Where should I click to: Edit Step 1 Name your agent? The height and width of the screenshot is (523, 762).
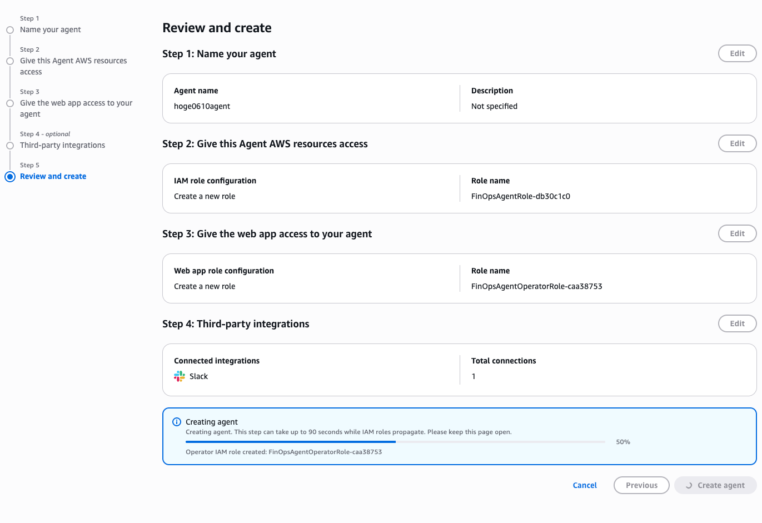[737, 53]
